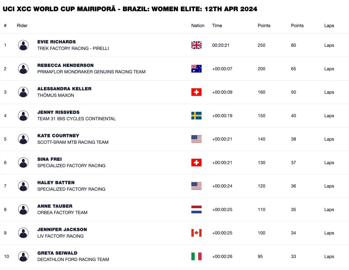Click the Netherlands flag for Anne Tauber
Viewport: 349px width, 270px height.
click(x=196, y=210)
